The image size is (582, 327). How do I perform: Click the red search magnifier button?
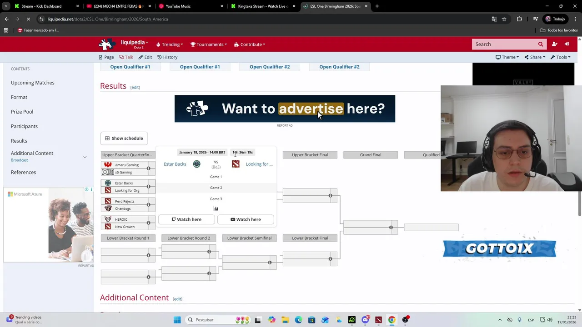pos(541,44)
